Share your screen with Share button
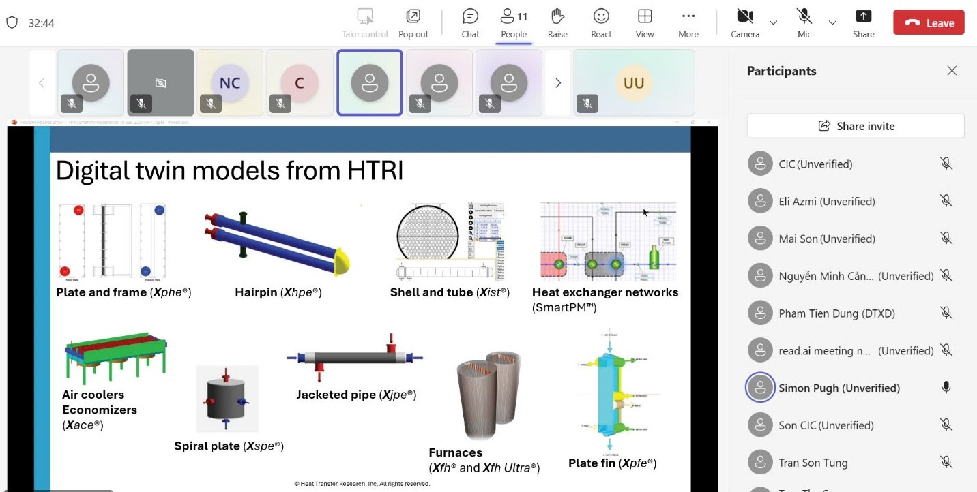Image resolution: width=977 pixels, height=492 pixels. (863, 23)
